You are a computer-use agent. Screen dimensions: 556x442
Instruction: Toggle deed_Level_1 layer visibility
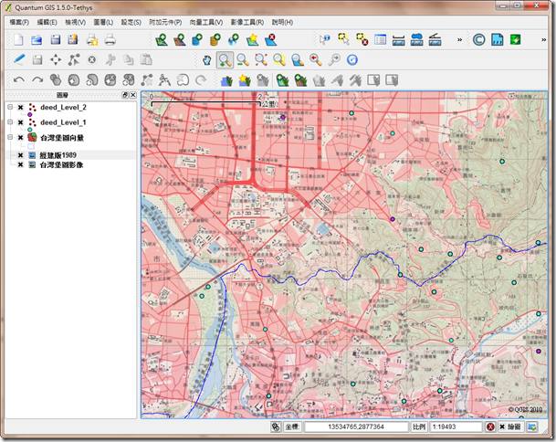tap(21, 122)
